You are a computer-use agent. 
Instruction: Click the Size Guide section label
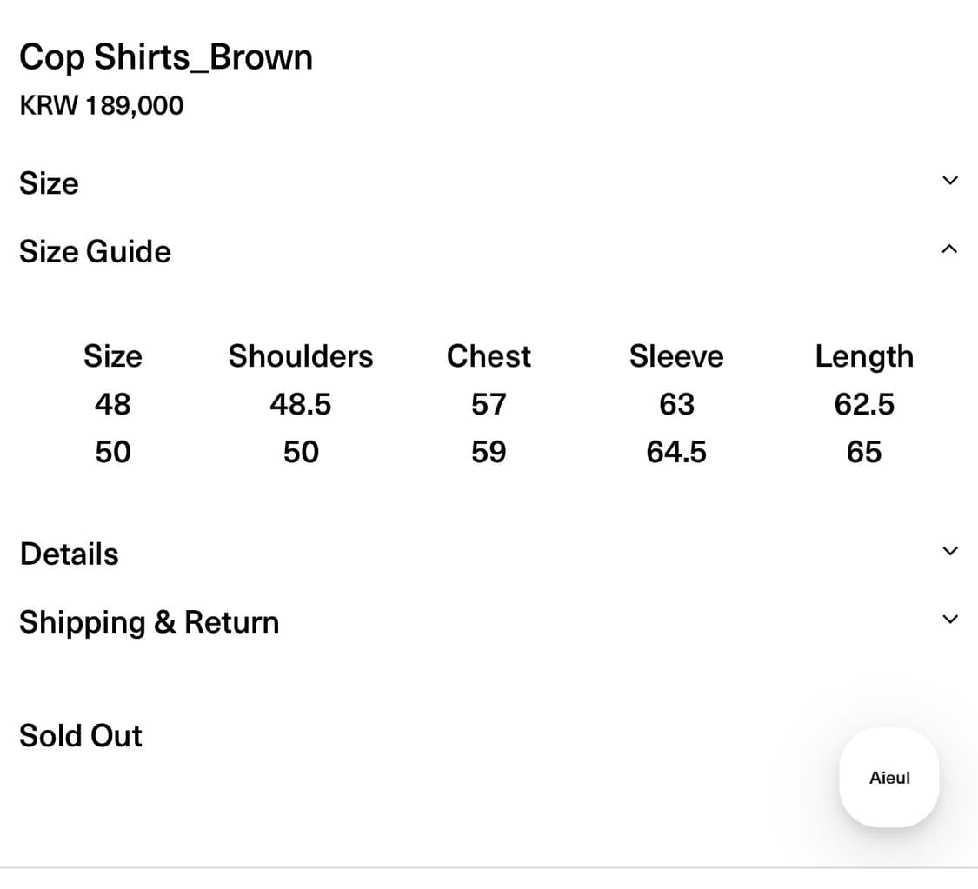click(x=95, y=251)
